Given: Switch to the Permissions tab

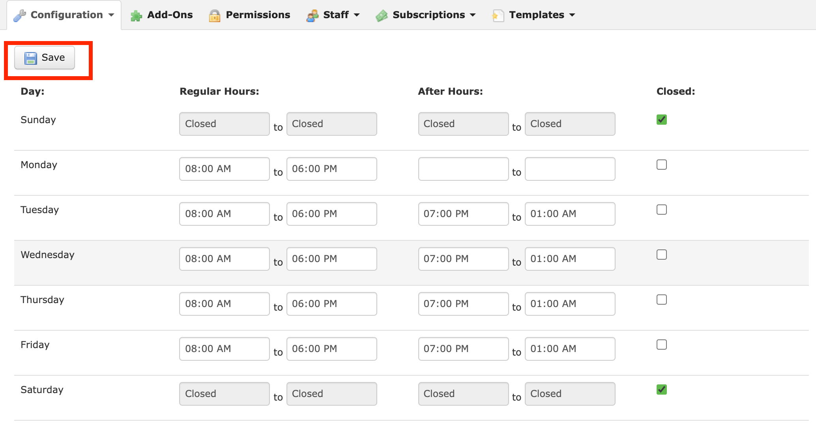Looking at the screenshot, I should 258,15.
